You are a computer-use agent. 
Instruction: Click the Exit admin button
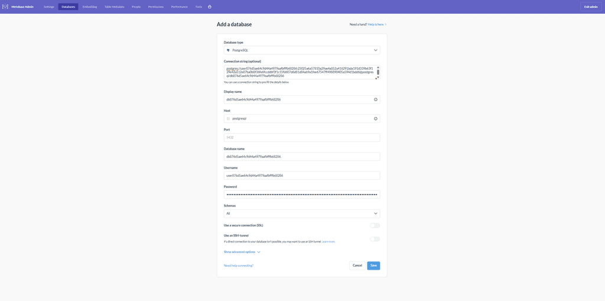590,7
